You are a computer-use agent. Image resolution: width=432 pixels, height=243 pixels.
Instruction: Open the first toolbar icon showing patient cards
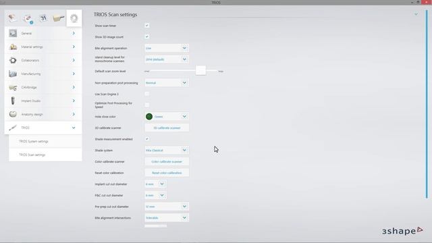[x=12, y=18]
